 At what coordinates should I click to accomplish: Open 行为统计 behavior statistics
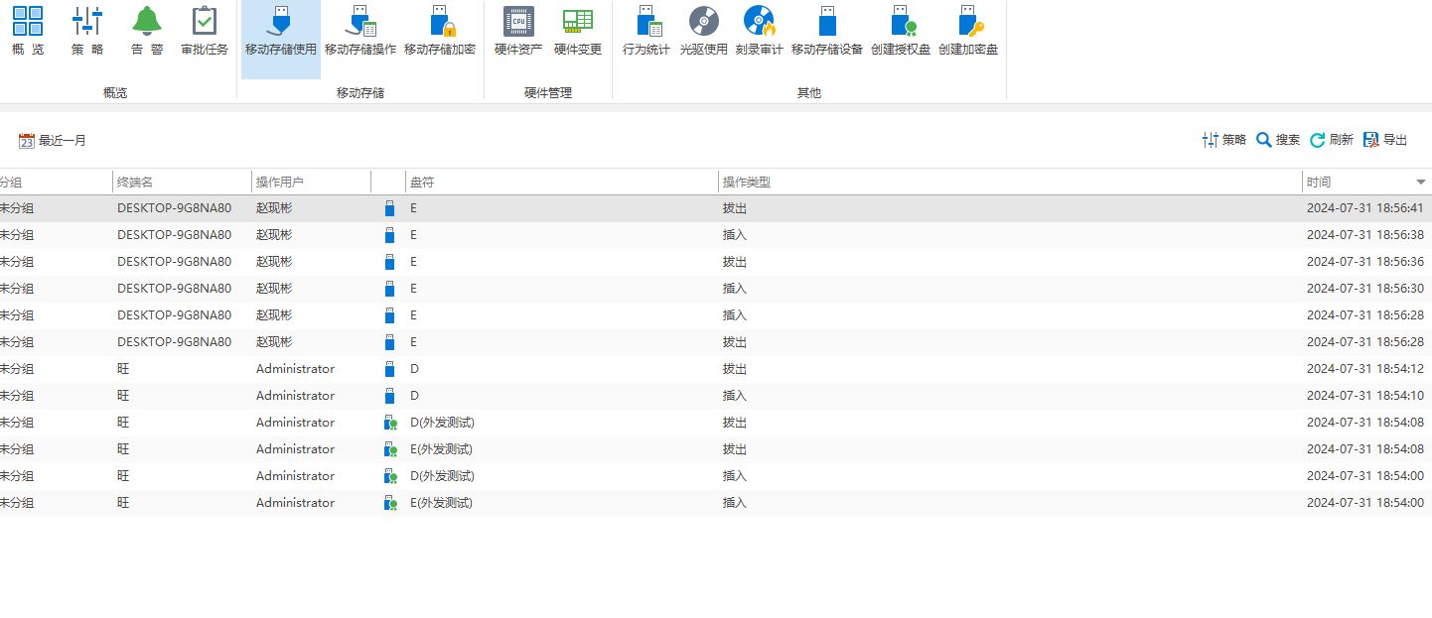tap(646, 31)
